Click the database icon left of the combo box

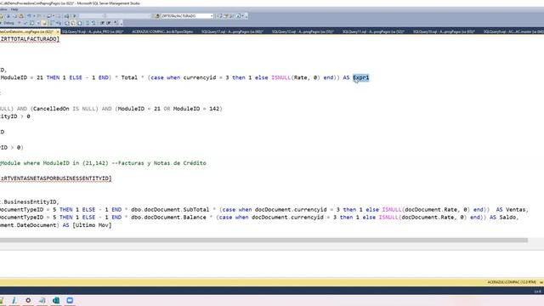pos(156,16)
